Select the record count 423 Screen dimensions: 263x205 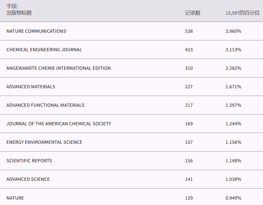(189, 50)
